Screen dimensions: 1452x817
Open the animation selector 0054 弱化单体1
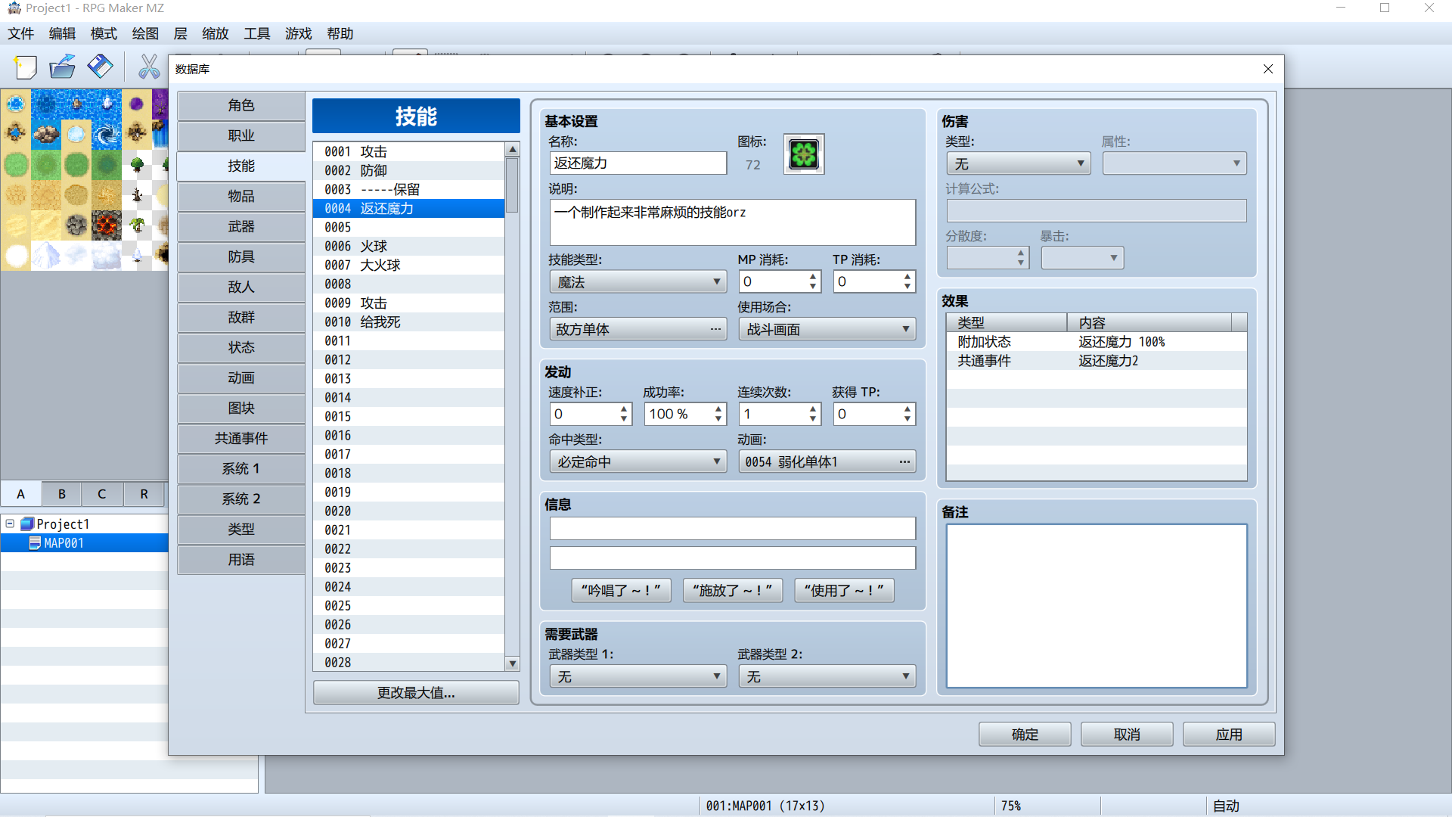[x=827, y=461]
